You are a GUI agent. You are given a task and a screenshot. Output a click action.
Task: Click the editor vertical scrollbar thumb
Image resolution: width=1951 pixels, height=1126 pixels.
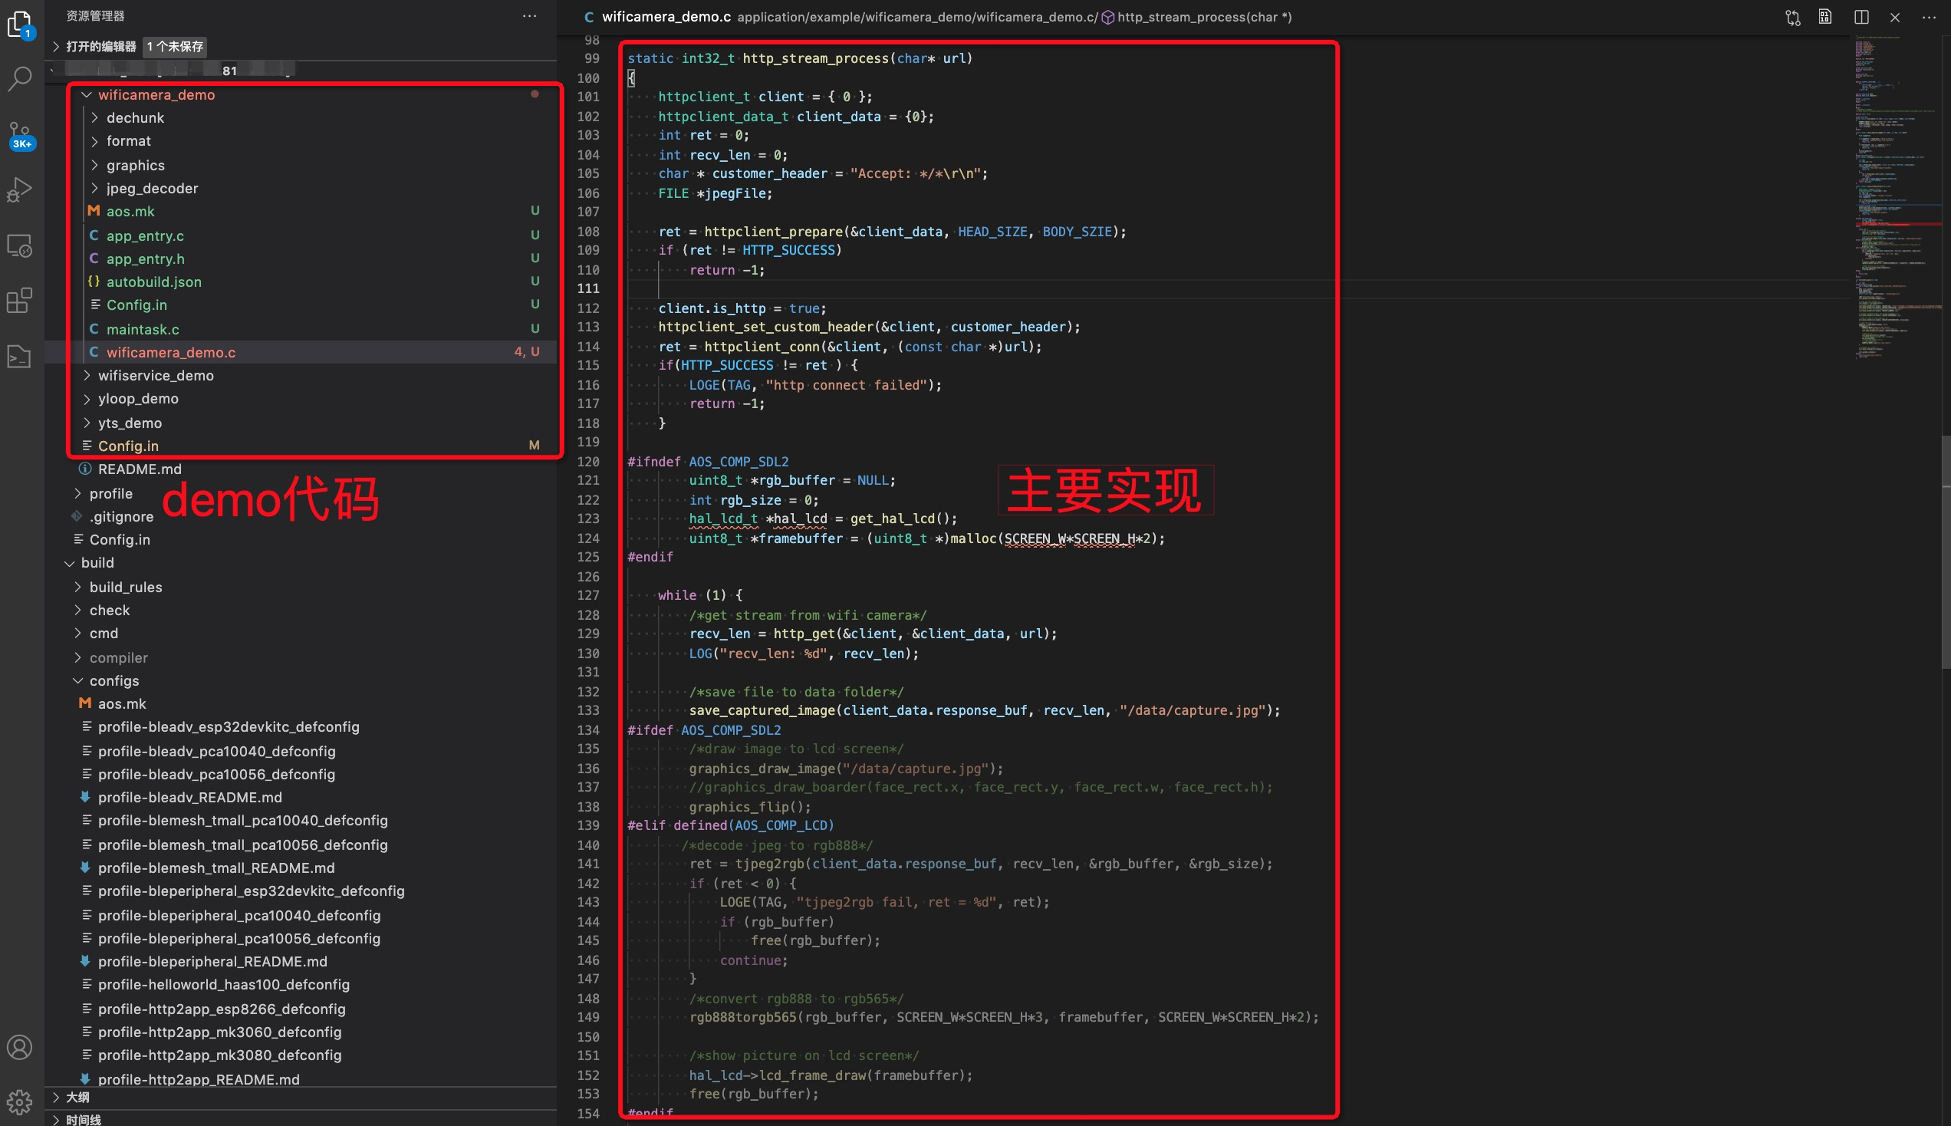click(1946, 552)
